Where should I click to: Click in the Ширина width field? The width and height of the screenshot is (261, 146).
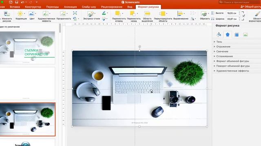pyautogui.click(x=232, y=19)
